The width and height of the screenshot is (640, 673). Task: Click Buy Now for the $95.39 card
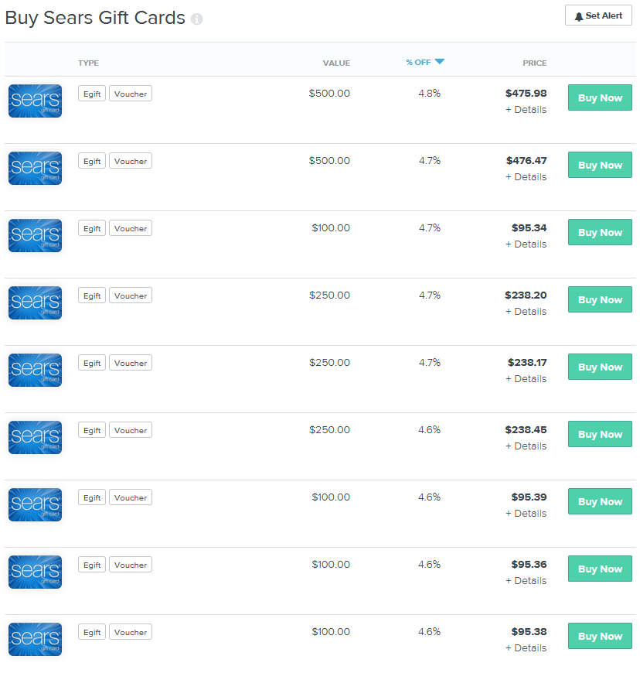(x=600, y=502)
